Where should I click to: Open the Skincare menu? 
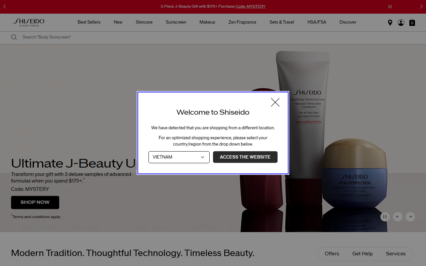click(144, 22)
